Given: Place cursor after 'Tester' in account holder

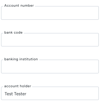Looking at the screenshot, I should point(27,94).
